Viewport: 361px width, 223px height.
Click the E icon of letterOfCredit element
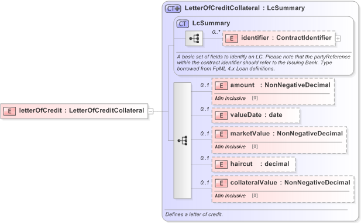[x=9, y=111]
